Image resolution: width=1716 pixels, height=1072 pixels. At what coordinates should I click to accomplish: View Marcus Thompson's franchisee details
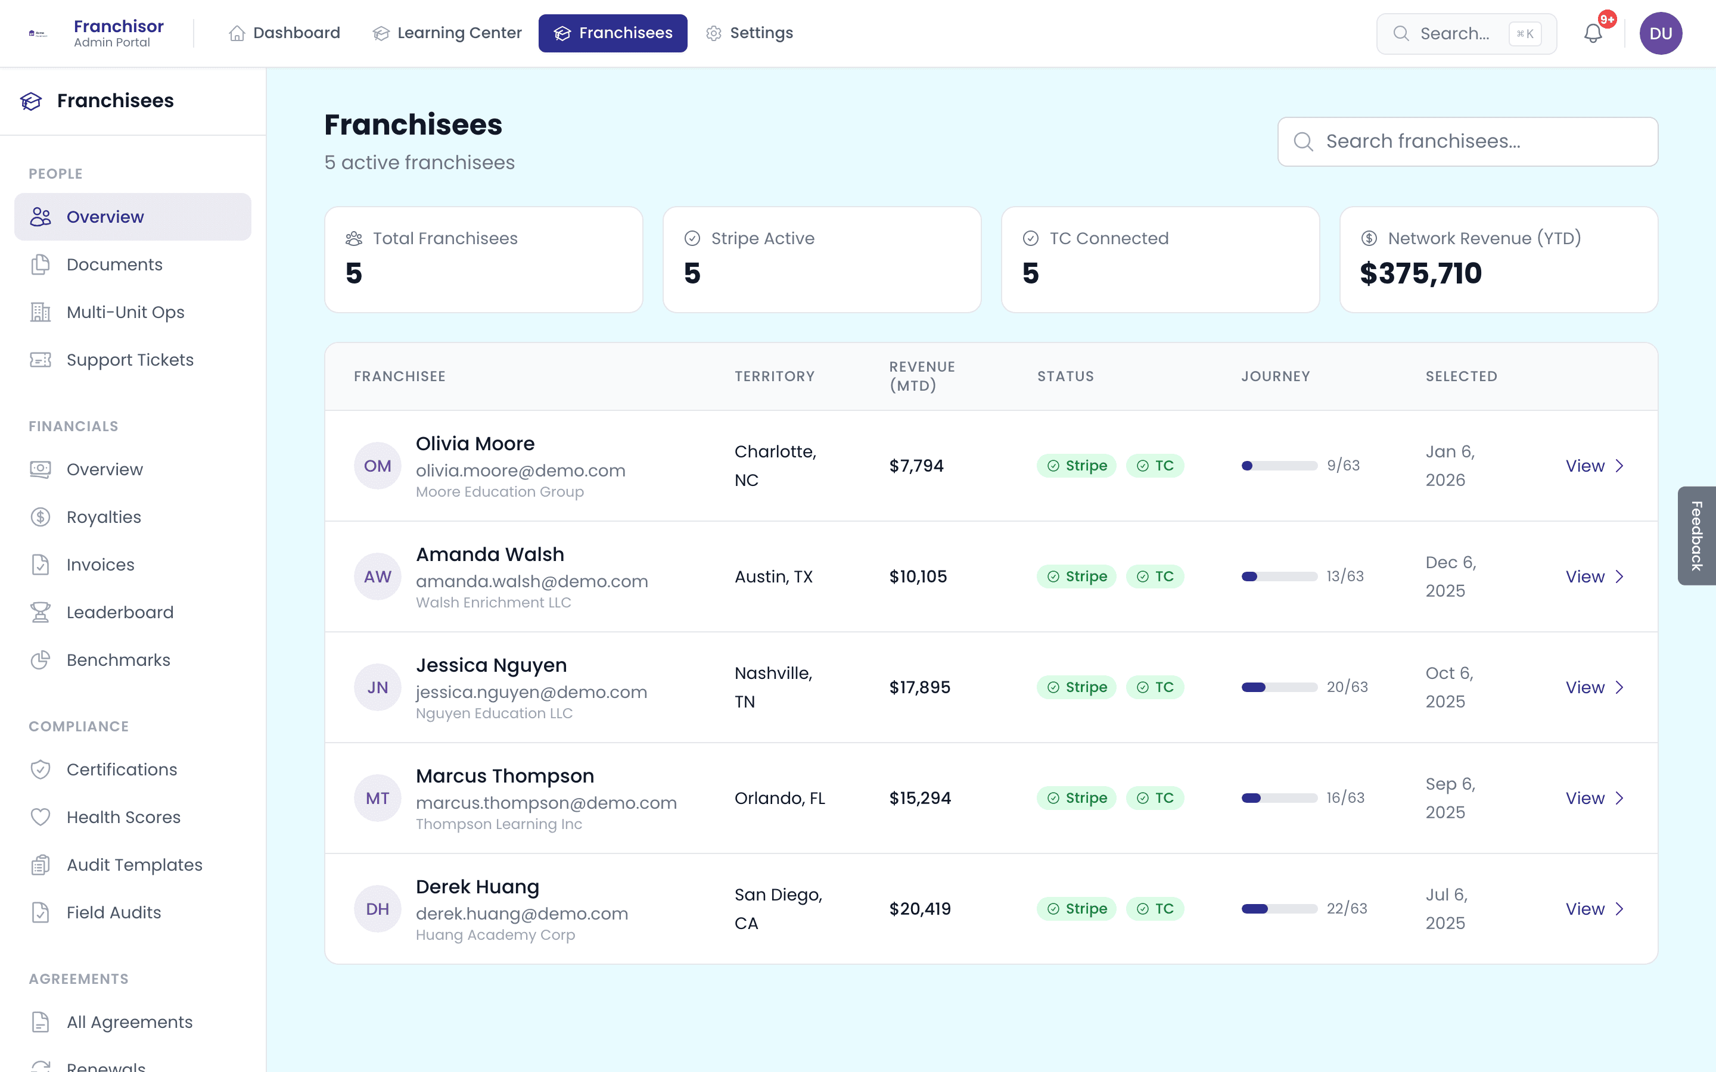(x=1594, y=797)
